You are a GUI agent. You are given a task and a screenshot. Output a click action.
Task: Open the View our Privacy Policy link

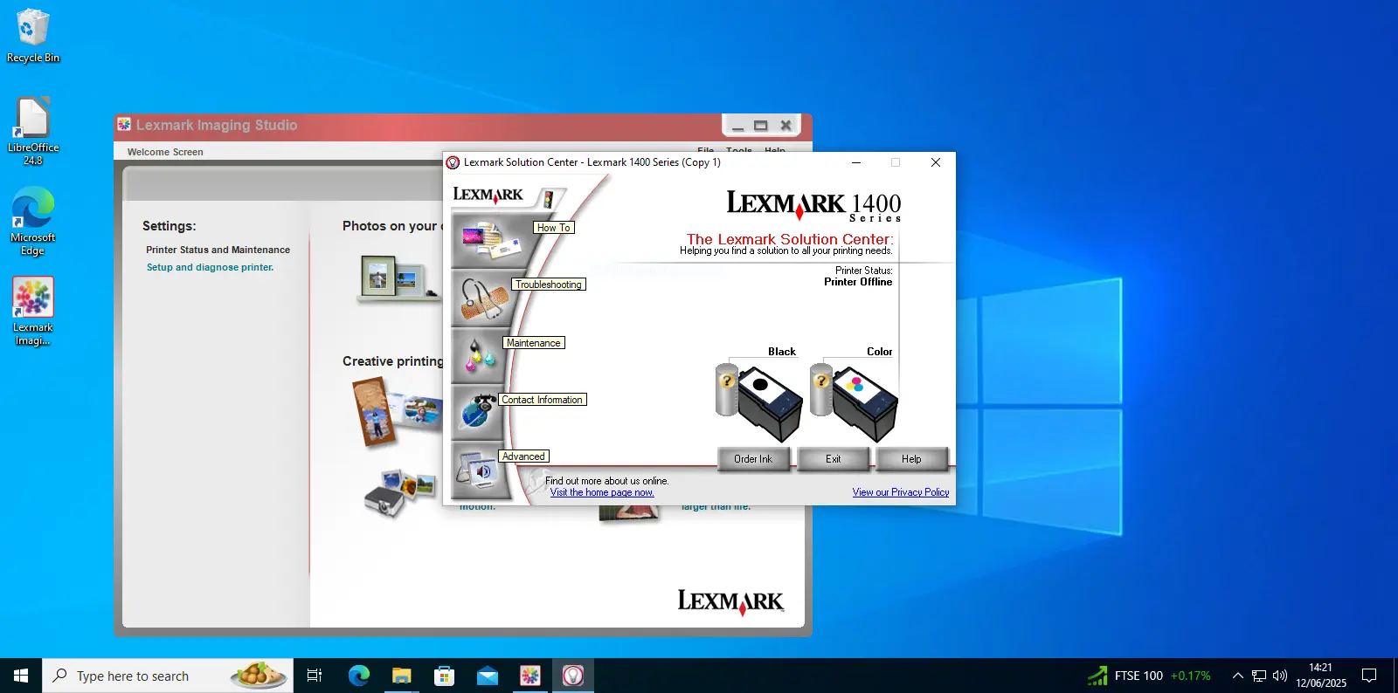coord(901,492)
